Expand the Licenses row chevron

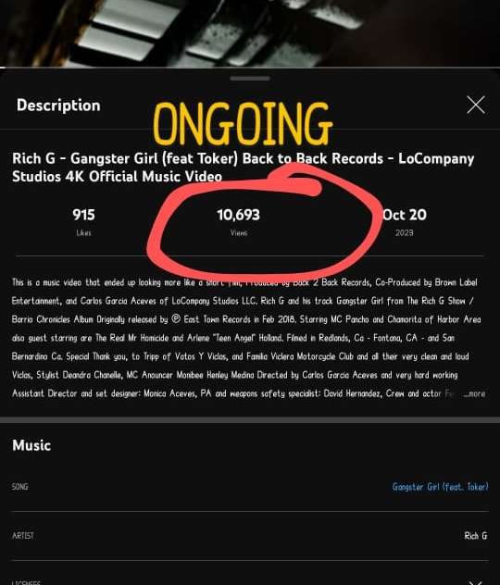coord(476,581)
